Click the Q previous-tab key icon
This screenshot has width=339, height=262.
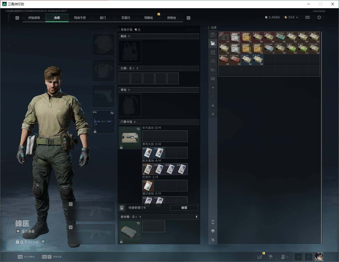[17, 18]
